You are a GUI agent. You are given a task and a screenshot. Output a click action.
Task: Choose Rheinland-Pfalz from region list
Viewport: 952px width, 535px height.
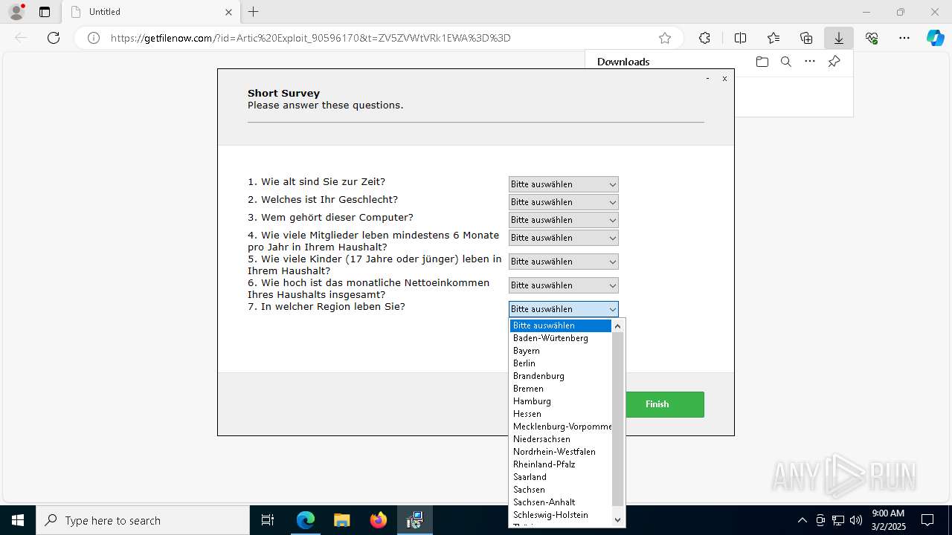(561, 464)
